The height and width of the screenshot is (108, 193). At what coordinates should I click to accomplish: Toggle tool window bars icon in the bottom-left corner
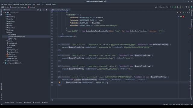pyautogui.click(x=2, y=104)
